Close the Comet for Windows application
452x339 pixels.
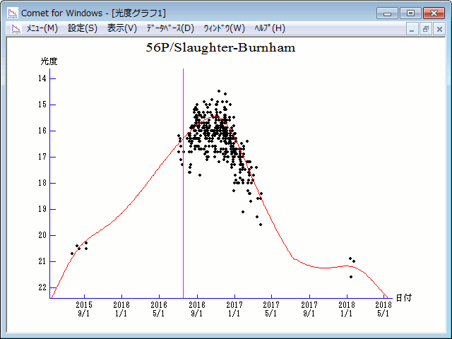(434, 13)
